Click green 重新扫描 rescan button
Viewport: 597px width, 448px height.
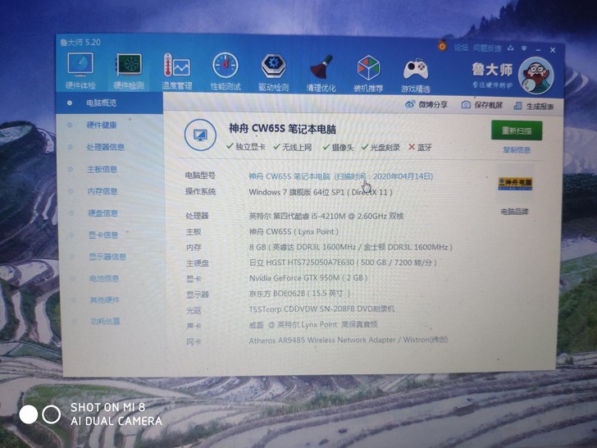click(517, 130)
